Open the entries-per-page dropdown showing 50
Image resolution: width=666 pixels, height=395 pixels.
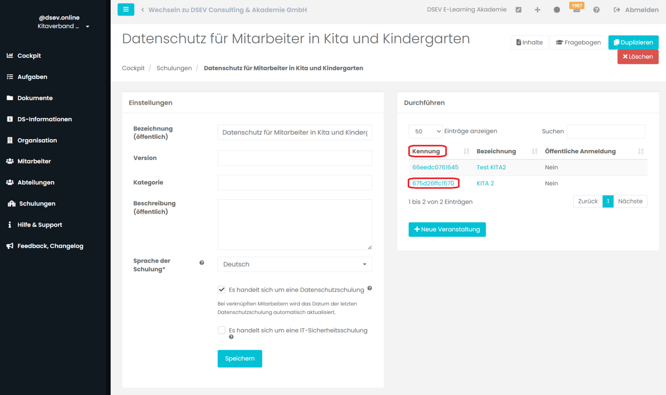click(425, 132)
